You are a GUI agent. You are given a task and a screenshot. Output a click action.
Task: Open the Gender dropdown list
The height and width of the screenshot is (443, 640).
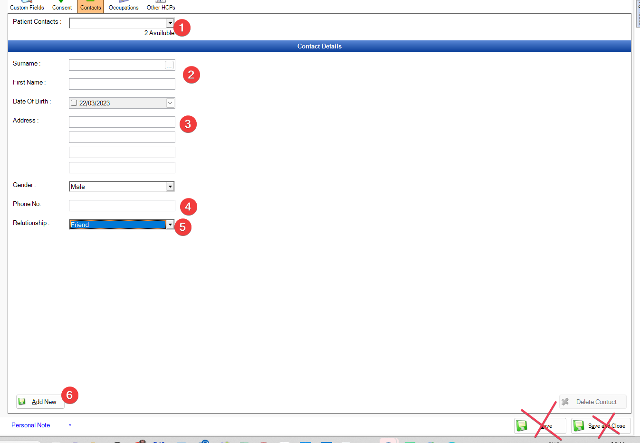[x=170, y=187]
